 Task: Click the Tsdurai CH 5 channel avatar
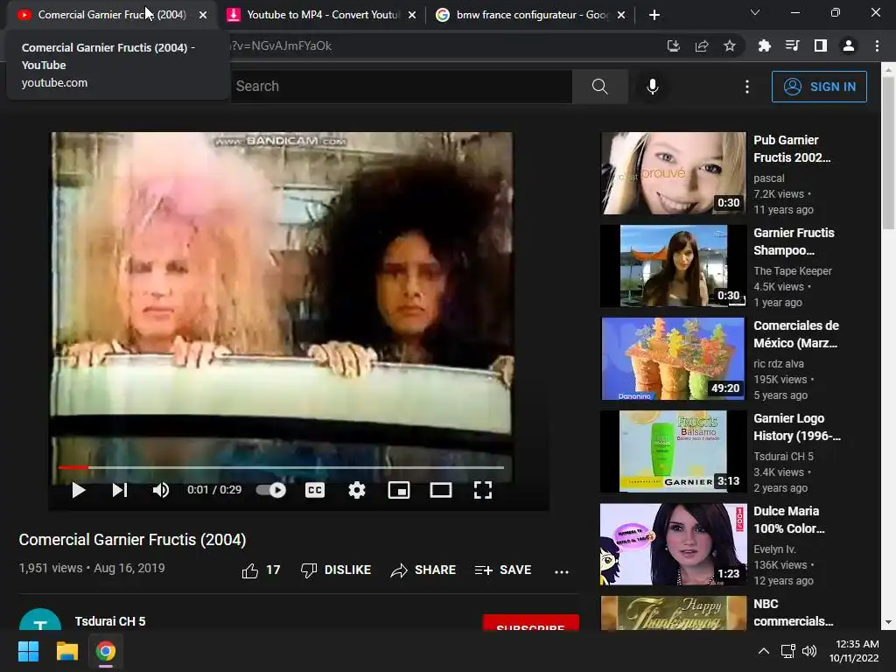40,620
